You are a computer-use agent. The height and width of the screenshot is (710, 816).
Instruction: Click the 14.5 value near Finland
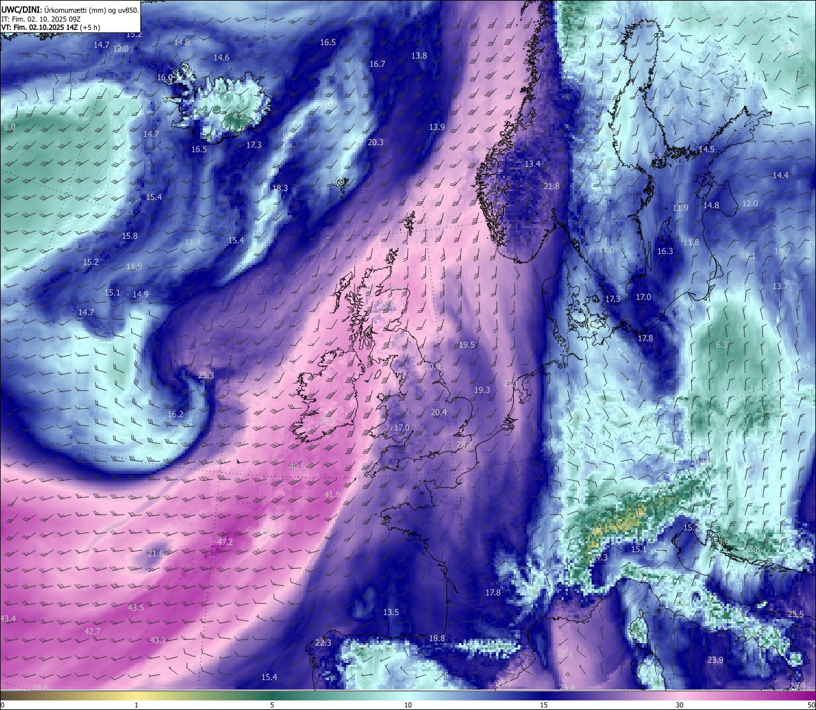[x=706, y=150]
